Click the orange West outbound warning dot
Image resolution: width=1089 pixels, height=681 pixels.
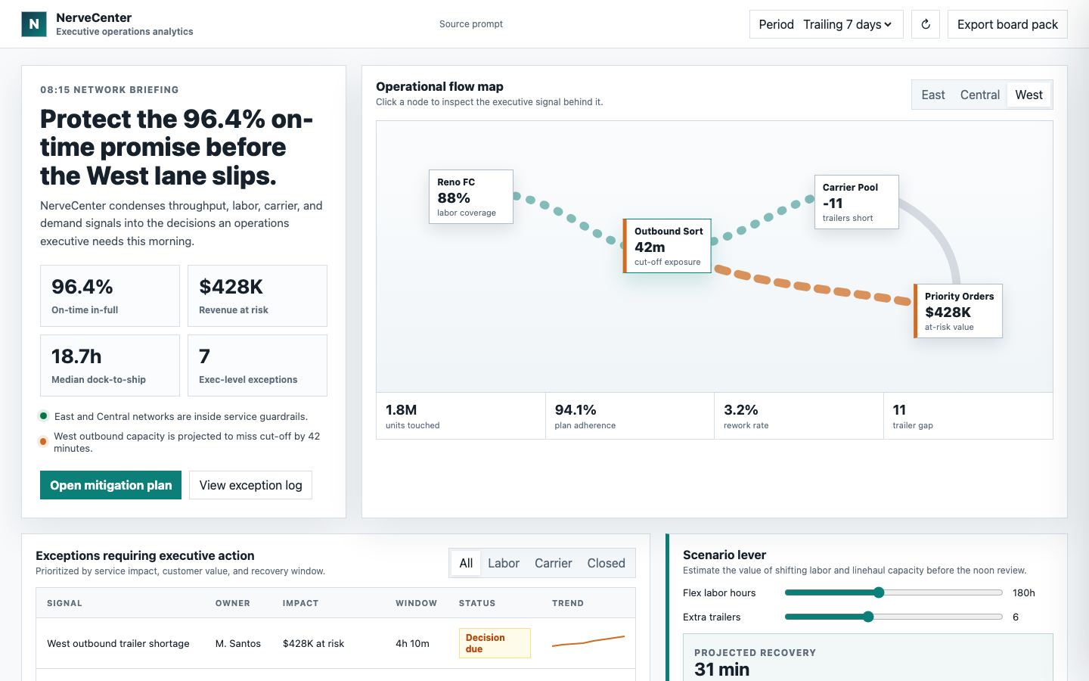(43, 441)
